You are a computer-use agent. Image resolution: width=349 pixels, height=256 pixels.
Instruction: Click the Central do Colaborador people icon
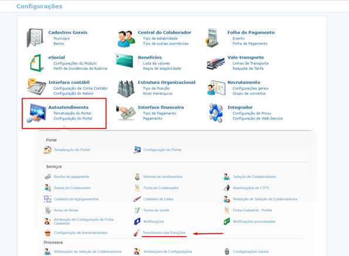click(126, 39)
